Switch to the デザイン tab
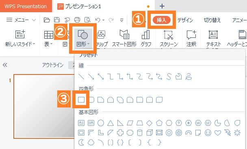This screenshot has height=149, width=247. tap(185, 20)
